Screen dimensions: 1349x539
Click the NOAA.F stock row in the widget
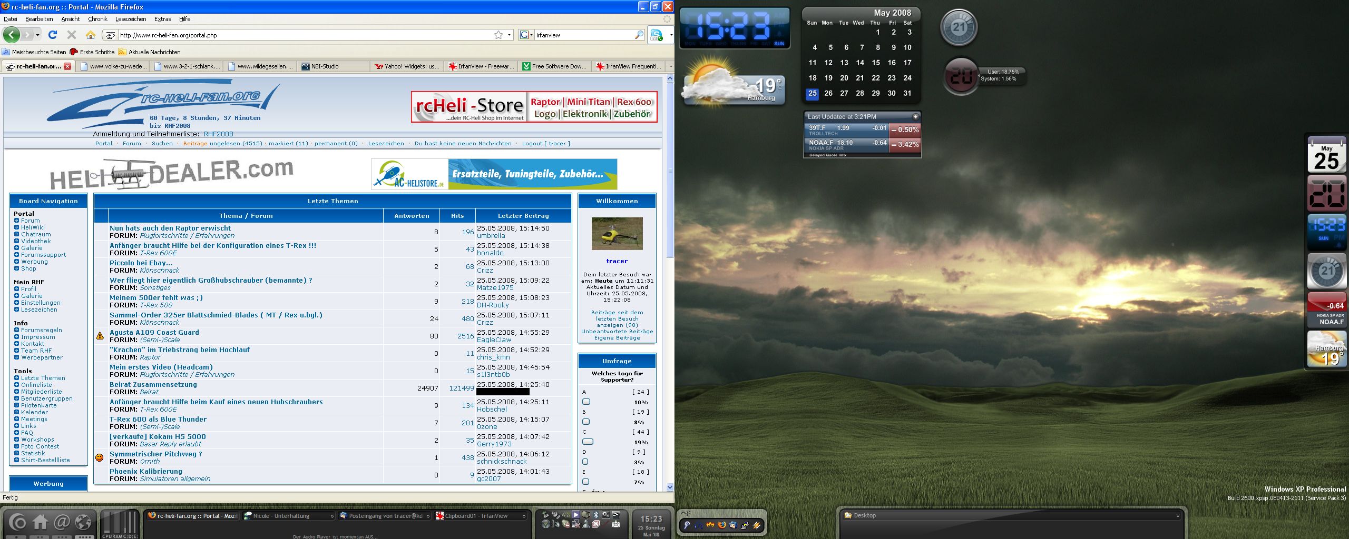[x=862, y=144]
